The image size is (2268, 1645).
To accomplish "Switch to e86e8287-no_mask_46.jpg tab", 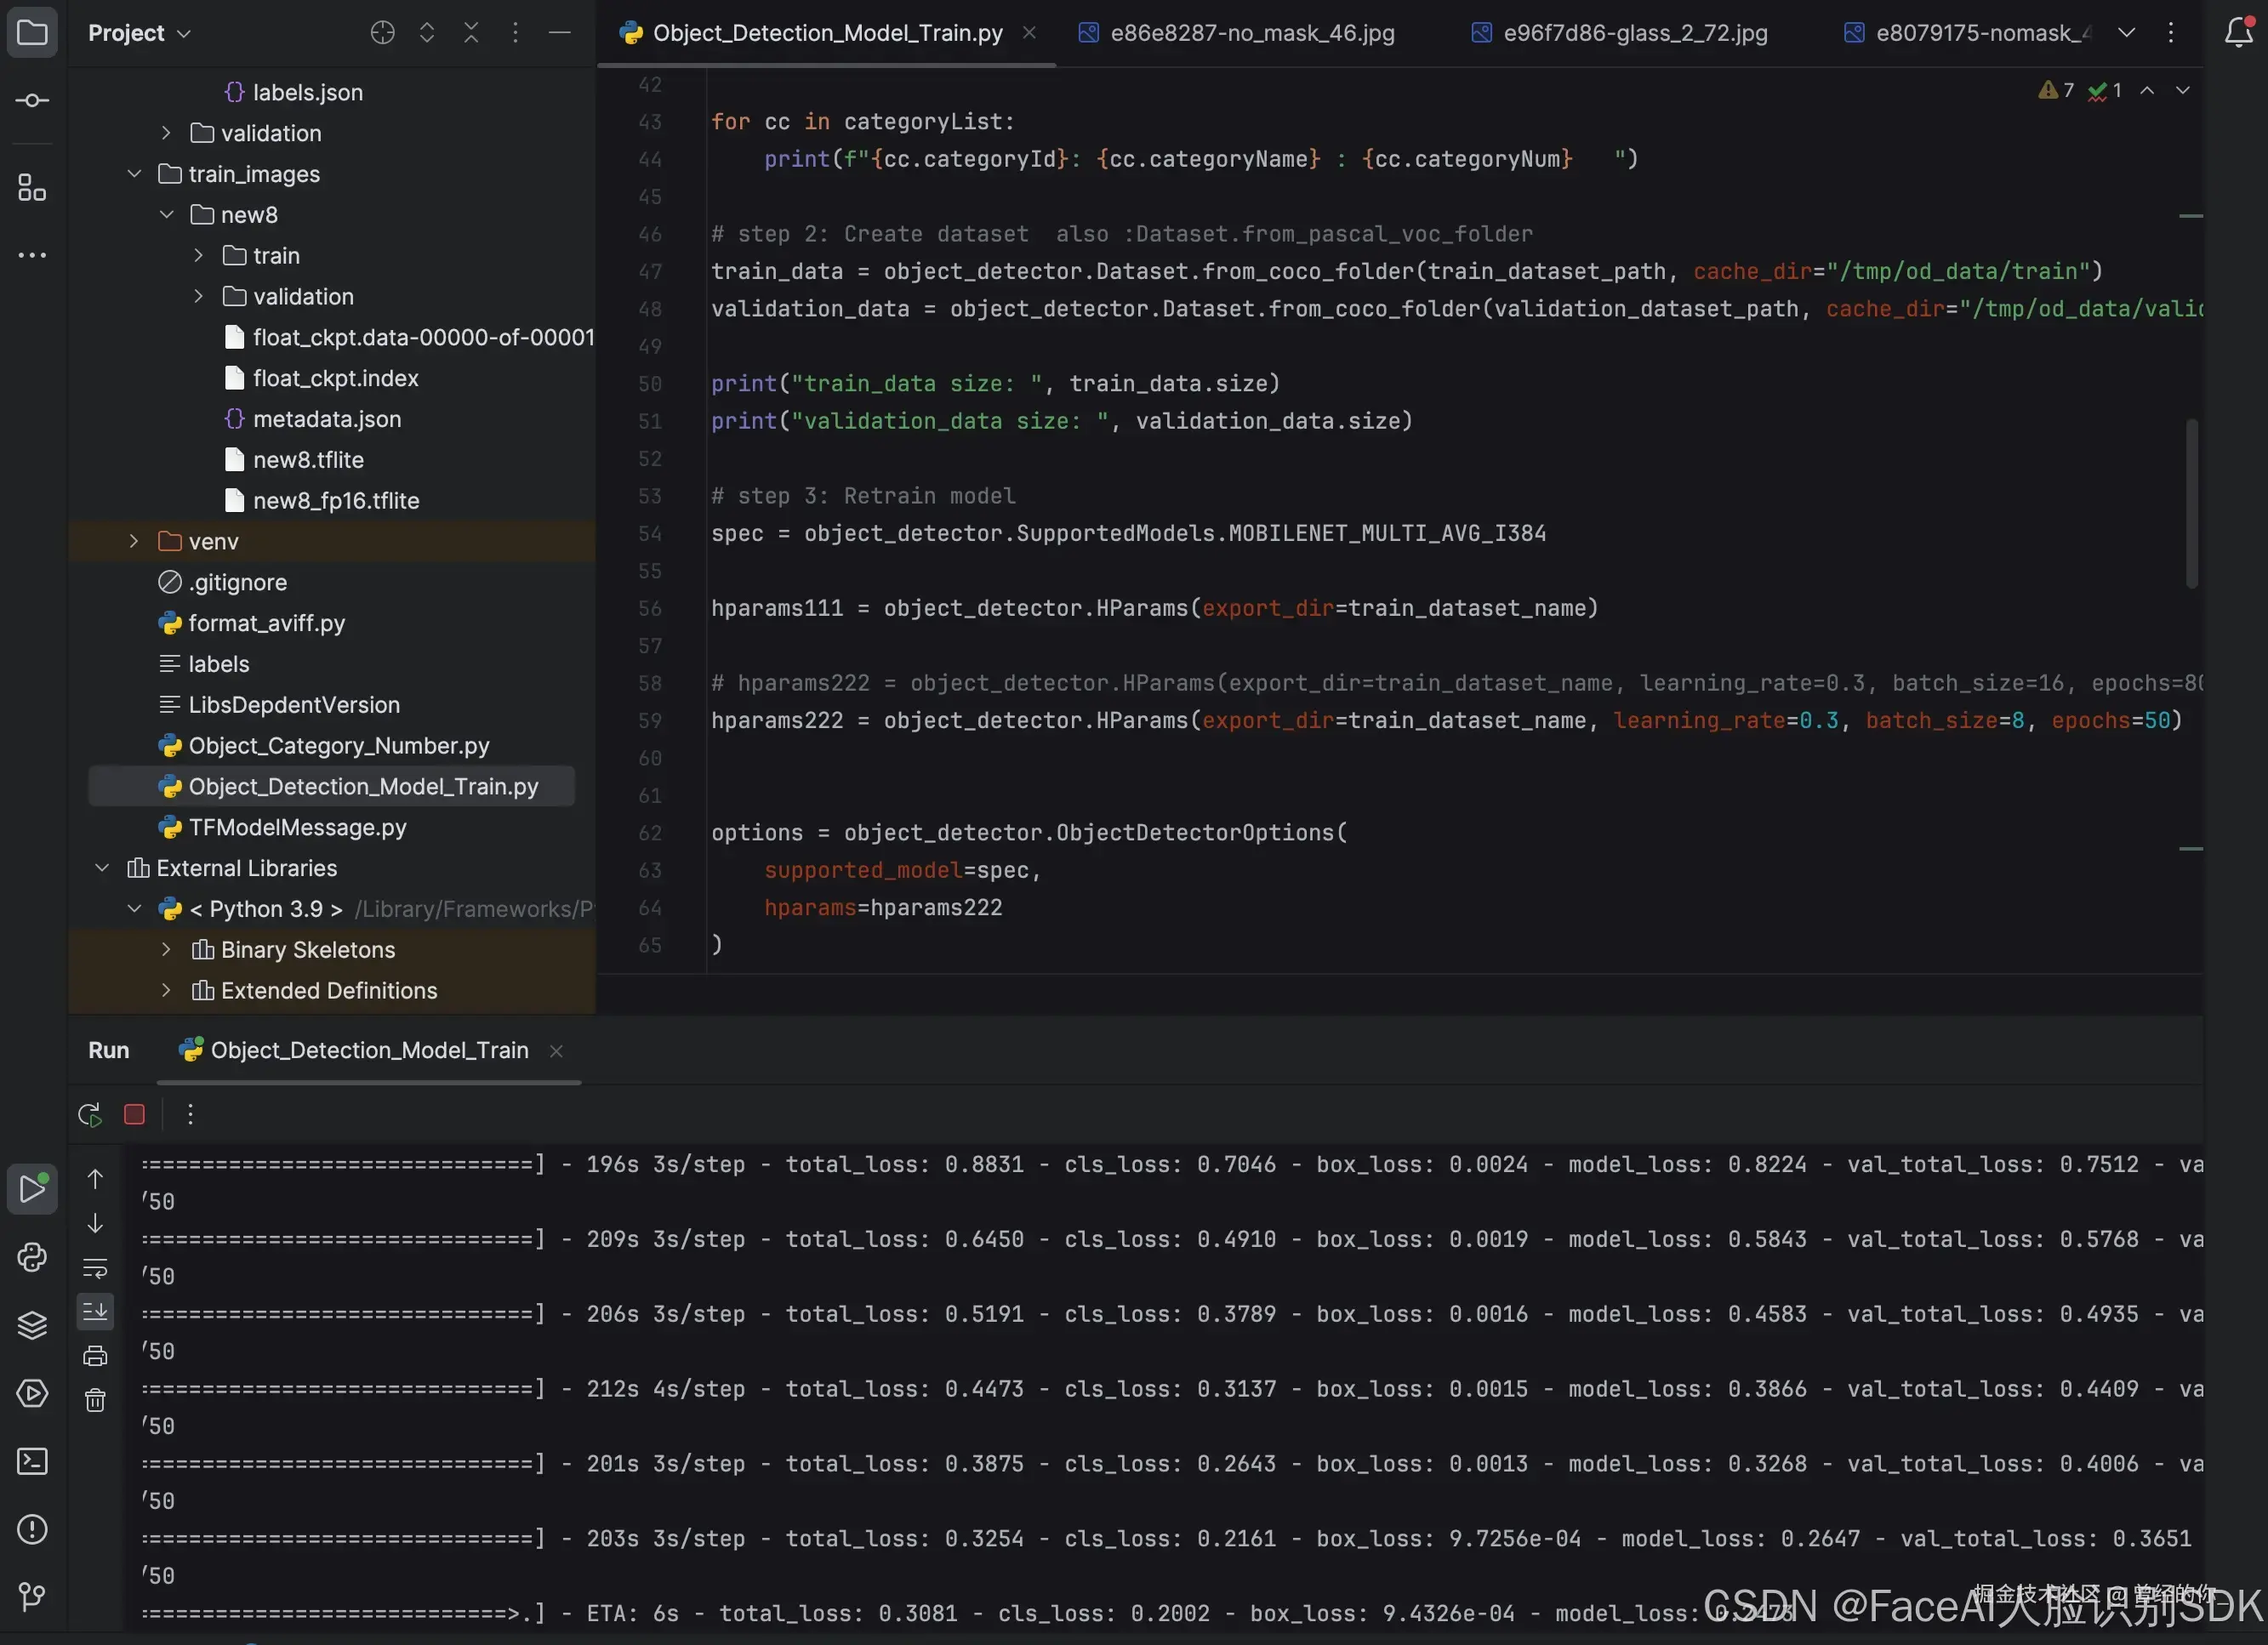I will 1251,33.
